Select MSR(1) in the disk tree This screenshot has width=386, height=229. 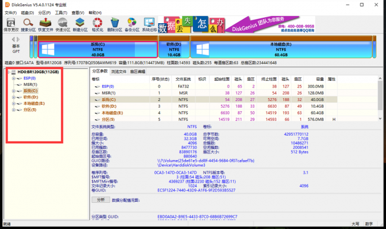pos(30,84)
